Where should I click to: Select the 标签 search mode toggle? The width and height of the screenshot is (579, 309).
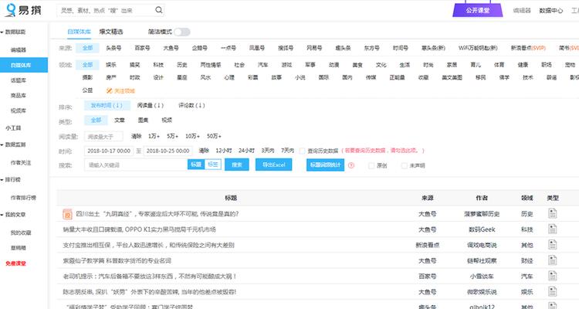coord(213,165)
